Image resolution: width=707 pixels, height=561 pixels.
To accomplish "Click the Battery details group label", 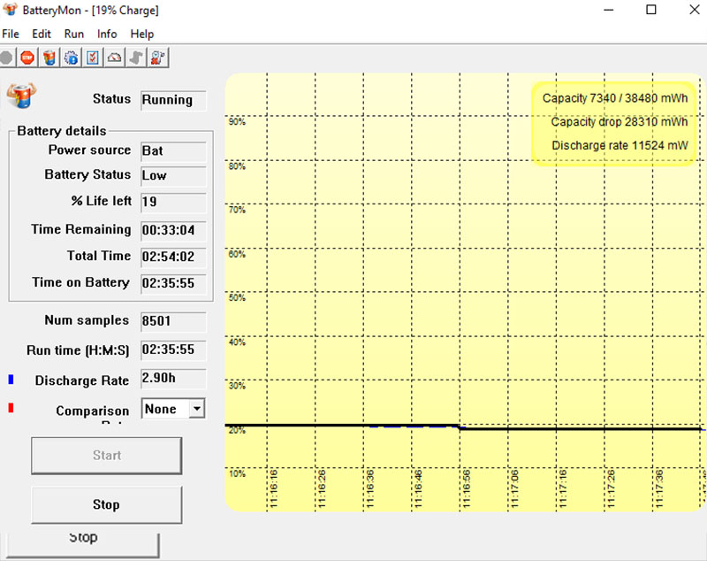I will (x=62, y=131).
